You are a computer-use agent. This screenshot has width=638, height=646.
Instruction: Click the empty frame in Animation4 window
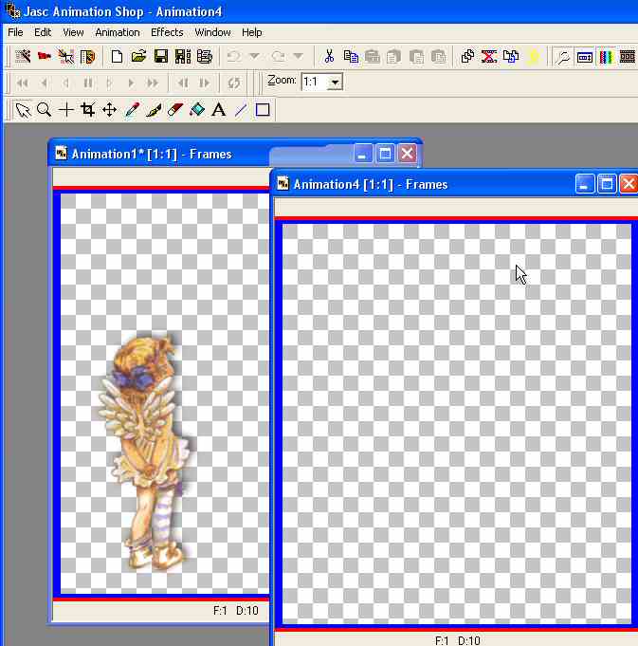click(x=457, y=423)
